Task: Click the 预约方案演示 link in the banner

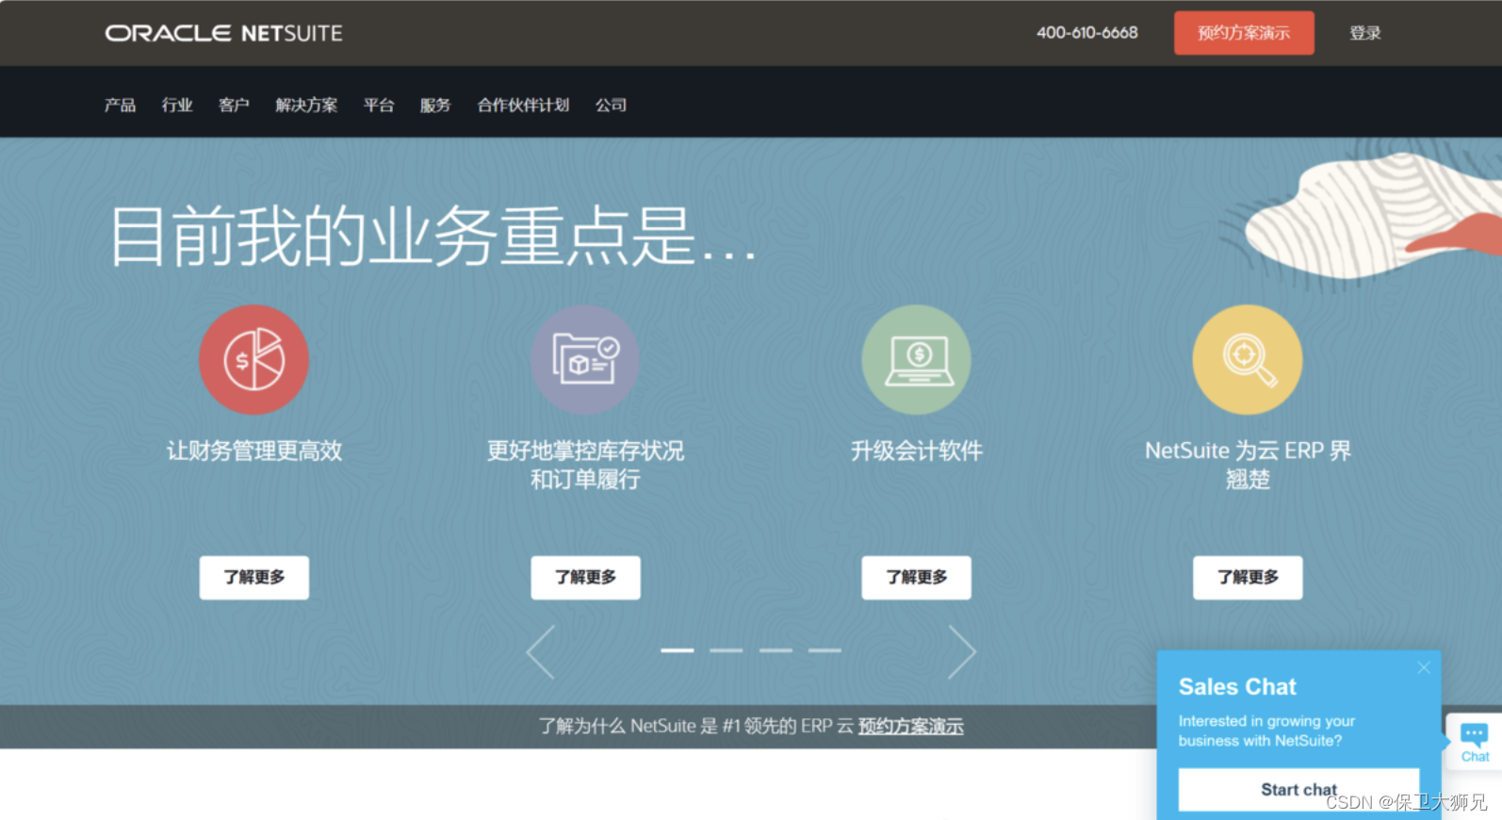Action: (x=910, y=727)
